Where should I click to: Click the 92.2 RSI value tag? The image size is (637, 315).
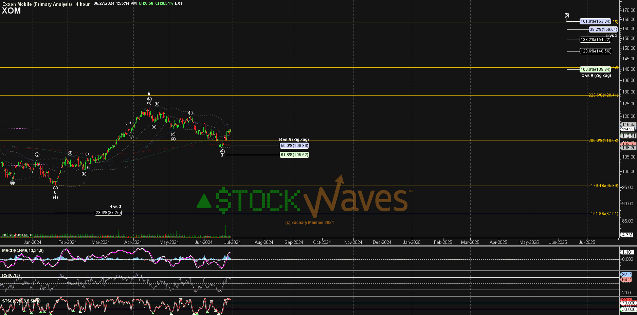(626, 275)
